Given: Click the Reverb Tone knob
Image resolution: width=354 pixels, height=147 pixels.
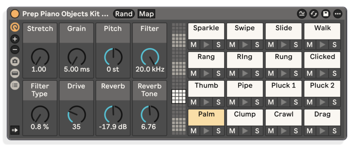Looking at the screenshot, I should [150, 115].
